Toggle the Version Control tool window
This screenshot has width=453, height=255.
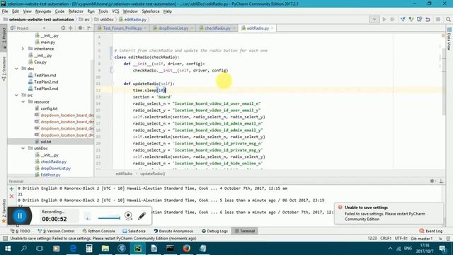click(x=56, y=231)
